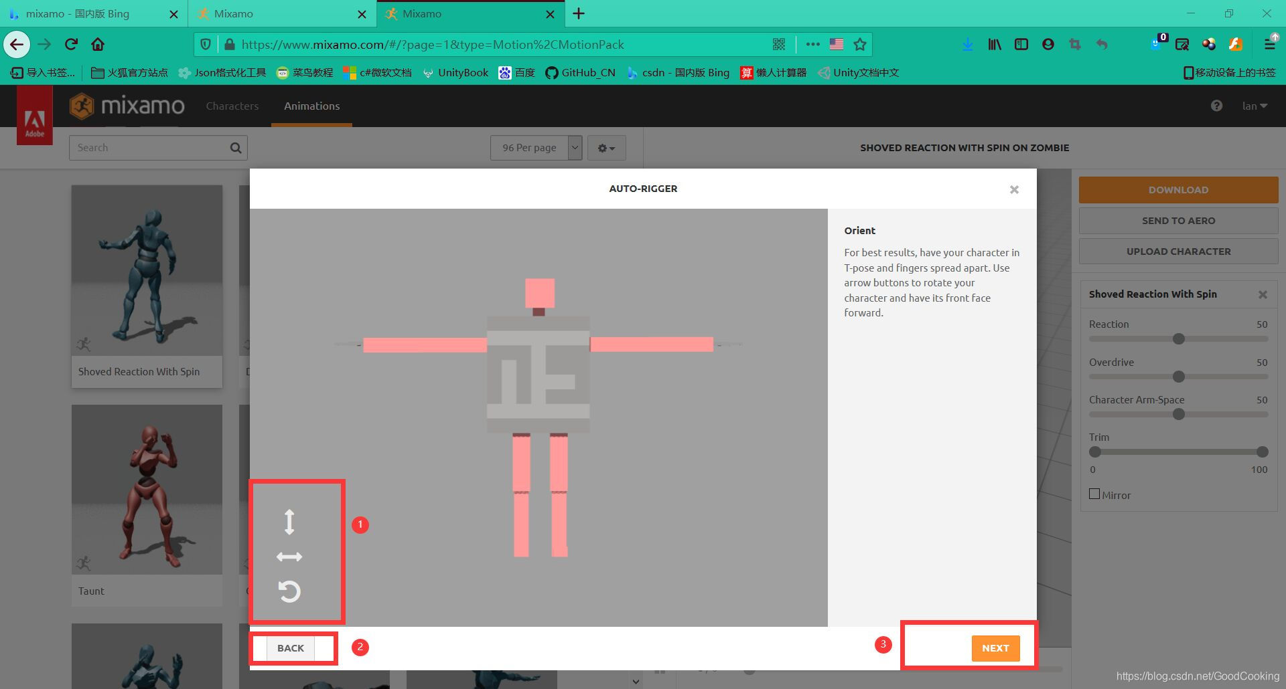Bookmark this page with star icon
This screenshot has height=689, width=1286.
pos(860,44)
